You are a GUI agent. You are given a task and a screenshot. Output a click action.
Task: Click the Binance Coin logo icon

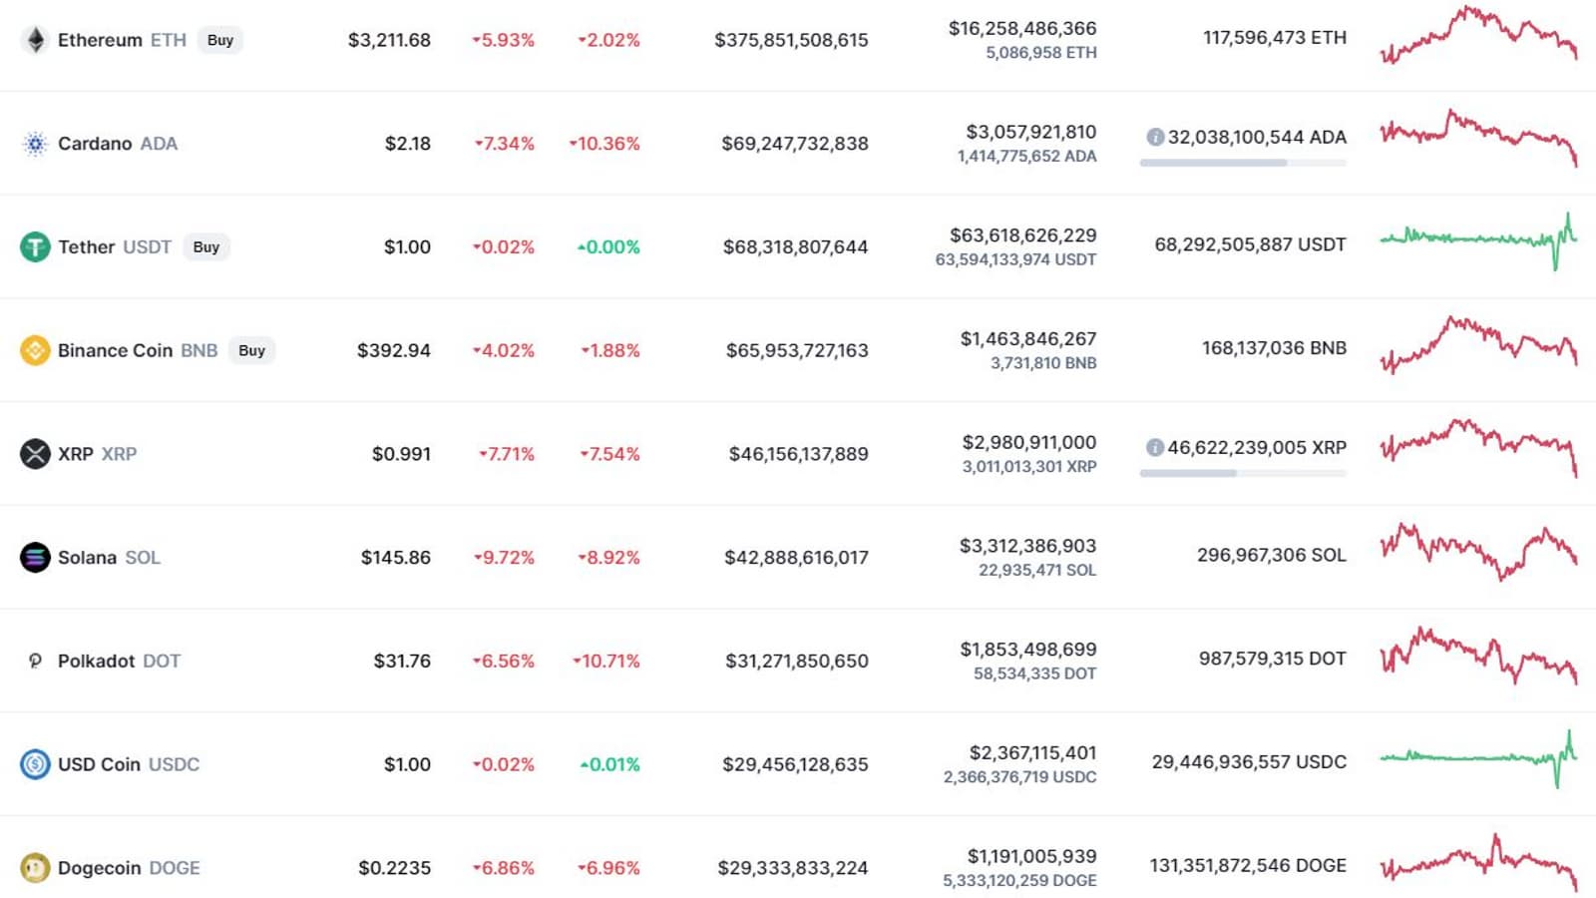click(x=36, y=350)
